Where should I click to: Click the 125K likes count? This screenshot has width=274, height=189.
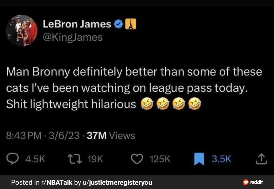(x=160, y=159)
